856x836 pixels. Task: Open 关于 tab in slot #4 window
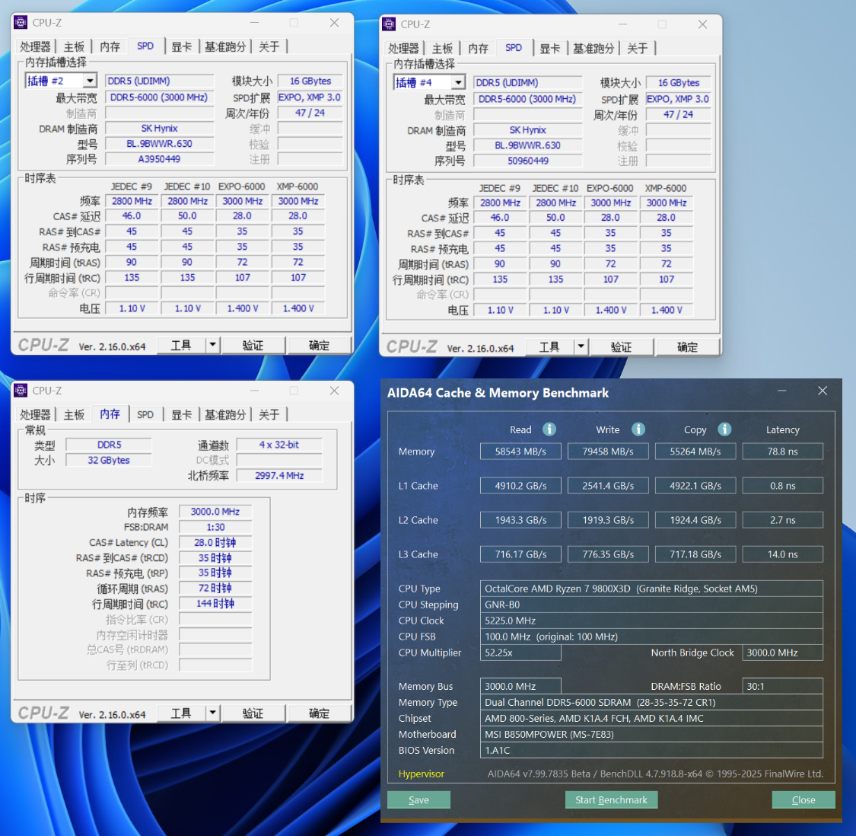638,48
